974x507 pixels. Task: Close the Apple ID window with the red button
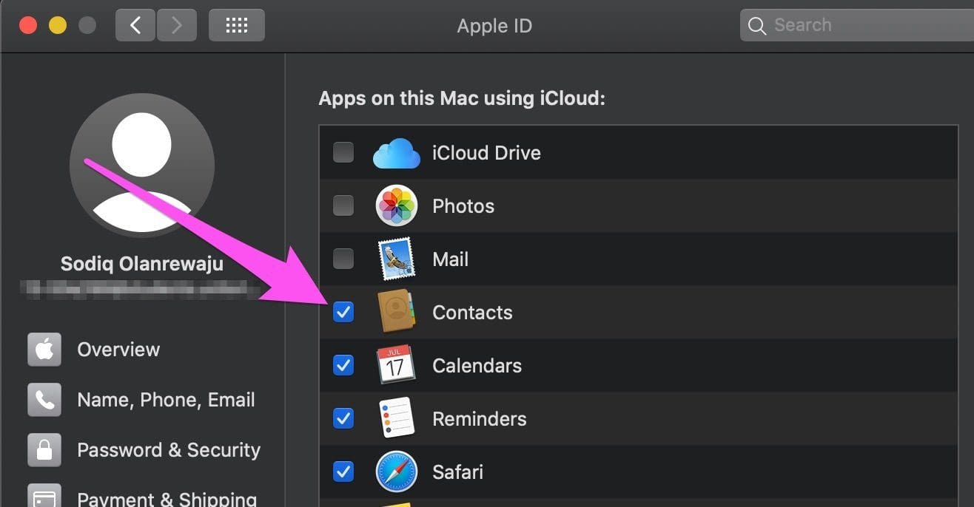coord(28,26)
